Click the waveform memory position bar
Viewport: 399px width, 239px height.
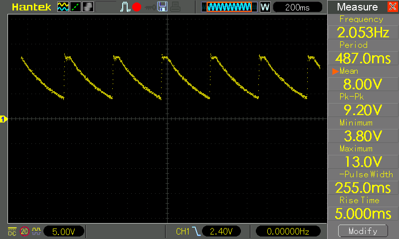tap(230, 7)
